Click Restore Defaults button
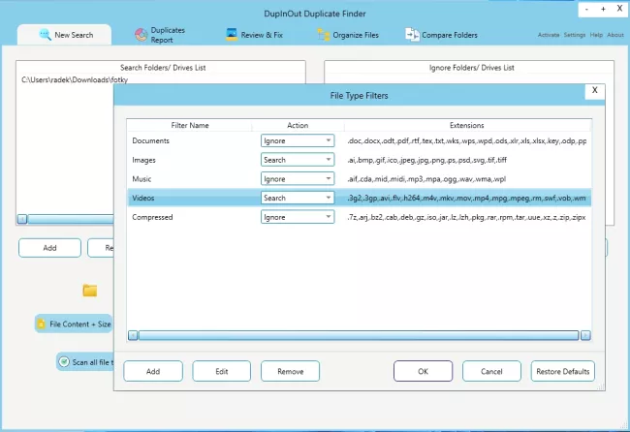The height and width of the screenshot is (432, 630). click(x=562, y=371)
